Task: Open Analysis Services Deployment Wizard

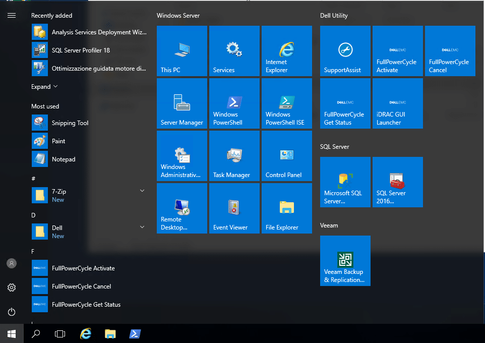Action: click(89, 32)
